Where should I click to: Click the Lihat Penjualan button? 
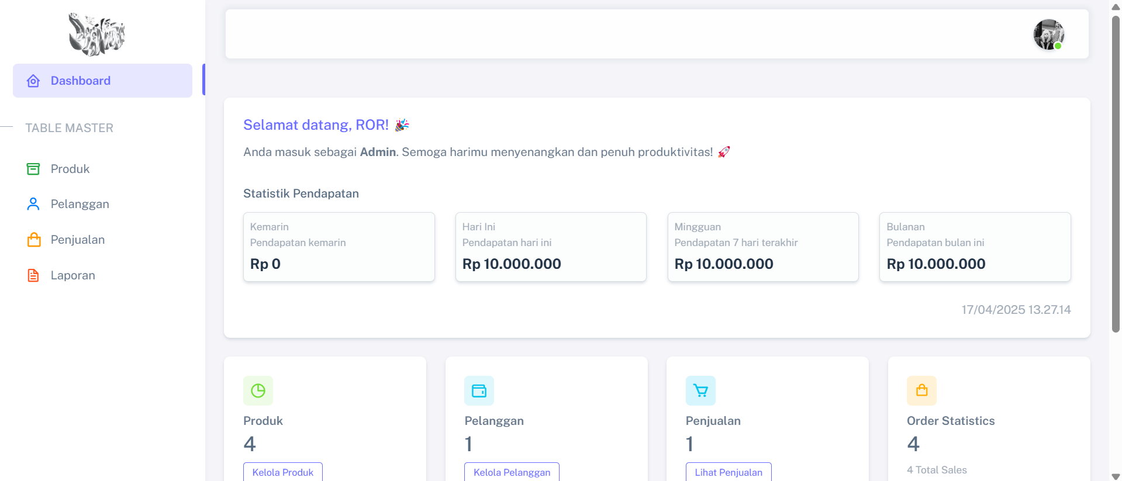pos(728,472)
